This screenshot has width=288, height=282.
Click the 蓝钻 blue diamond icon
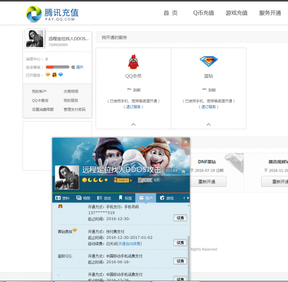tap(209, 61)
